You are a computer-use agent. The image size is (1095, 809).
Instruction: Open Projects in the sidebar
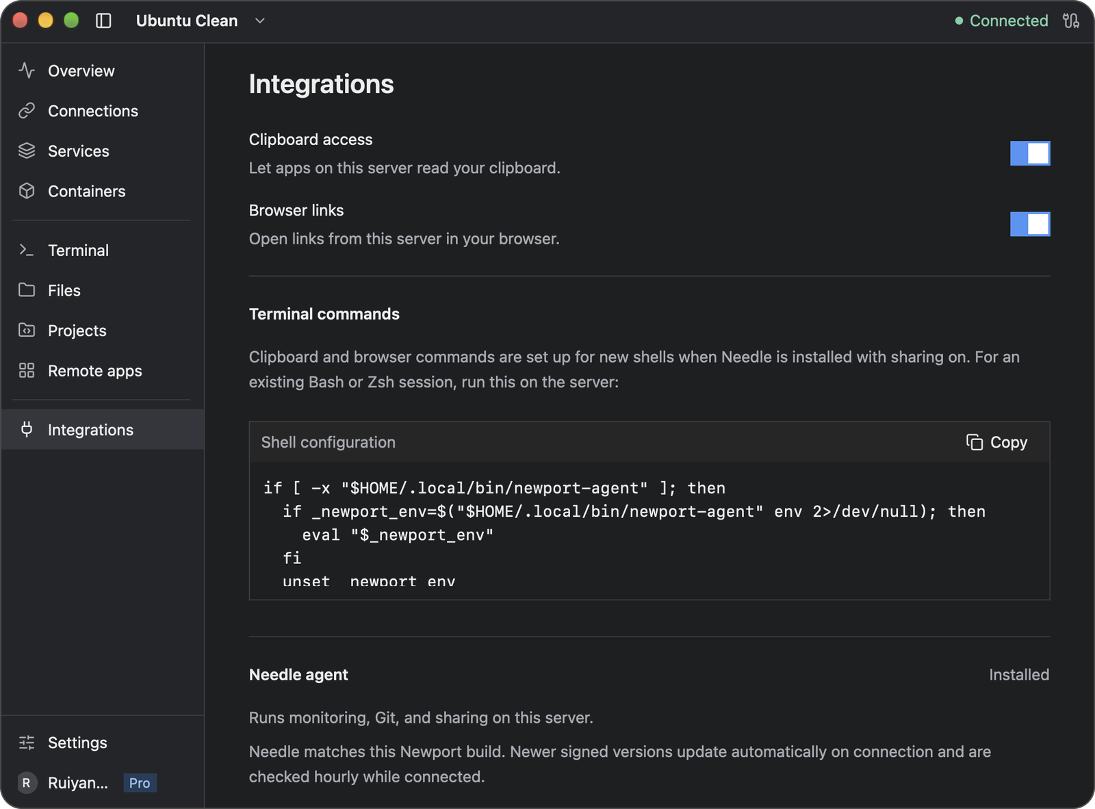103,331
